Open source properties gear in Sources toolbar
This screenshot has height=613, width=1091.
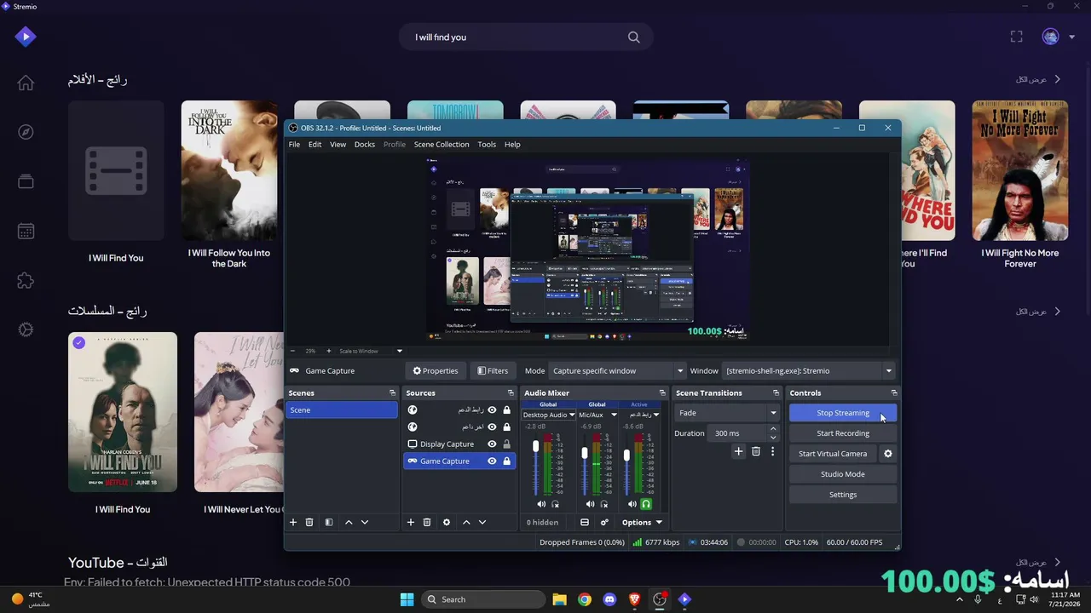[x=447, y=522]
